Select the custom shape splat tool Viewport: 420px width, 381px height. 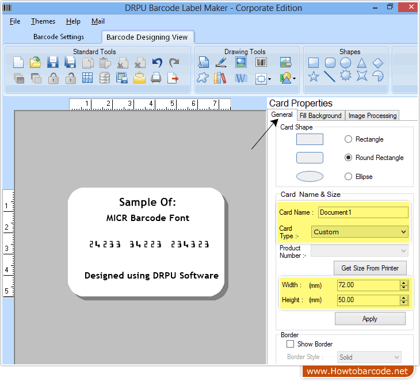click(203, 78)
